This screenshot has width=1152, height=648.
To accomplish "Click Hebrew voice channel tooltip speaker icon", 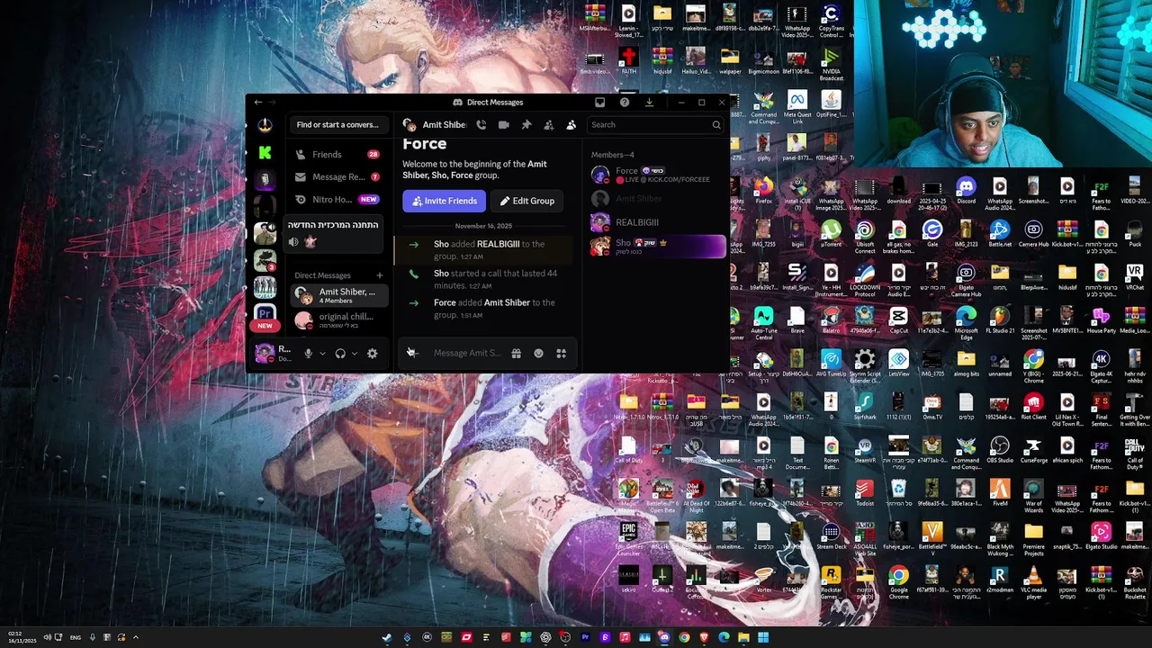I will click(x=293, y=242).
